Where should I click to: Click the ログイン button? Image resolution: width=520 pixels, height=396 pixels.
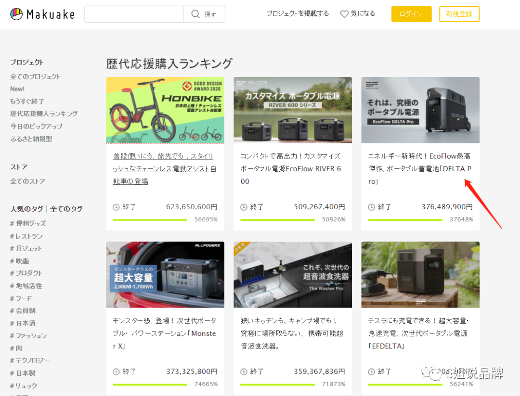[x=411, y=14]
